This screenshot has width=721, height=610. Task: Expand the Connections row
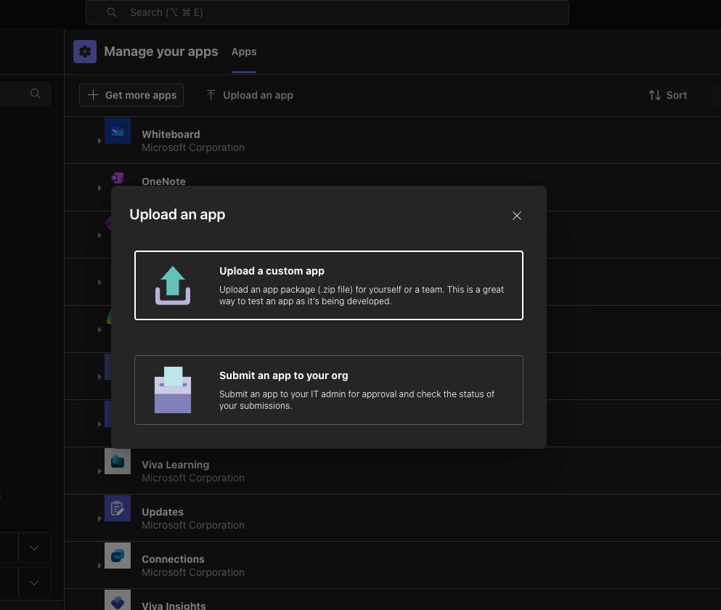(x=99, y=566)
